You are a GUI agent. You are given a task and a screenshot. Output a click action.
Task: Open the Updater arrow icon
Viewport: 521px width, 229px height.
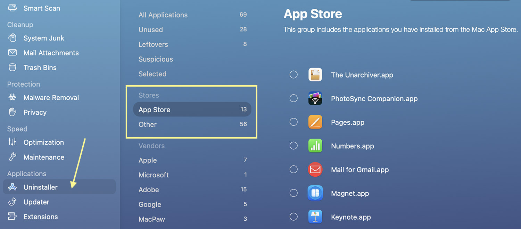[13, 202]
